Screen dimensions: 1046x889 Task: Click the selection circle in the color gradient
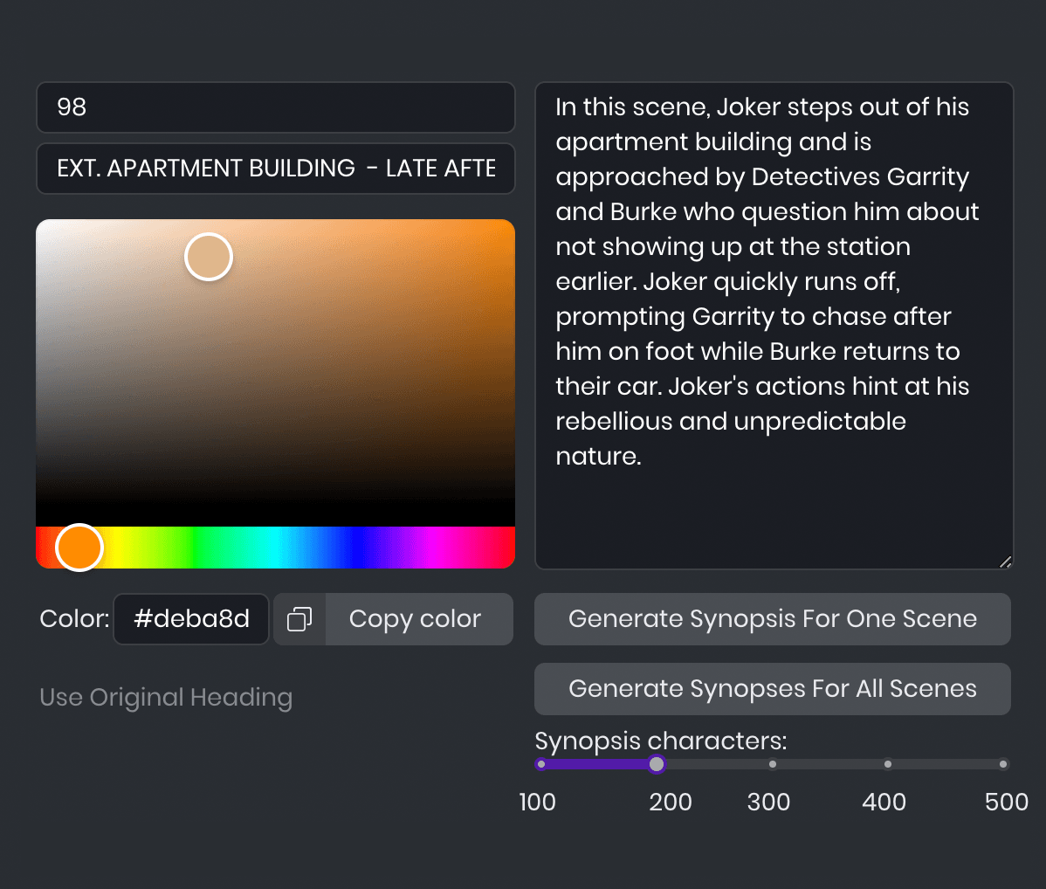[209, 256]
